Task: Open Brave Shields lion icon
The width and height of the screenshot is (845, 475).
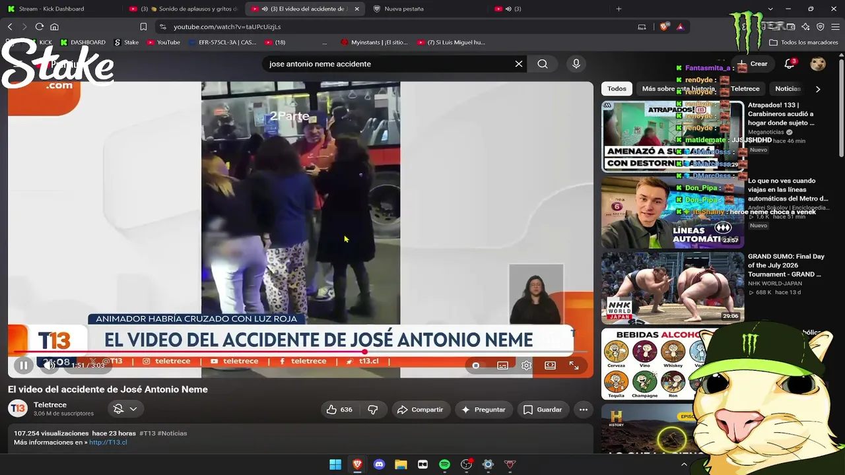Action: [x=665, y=26]
